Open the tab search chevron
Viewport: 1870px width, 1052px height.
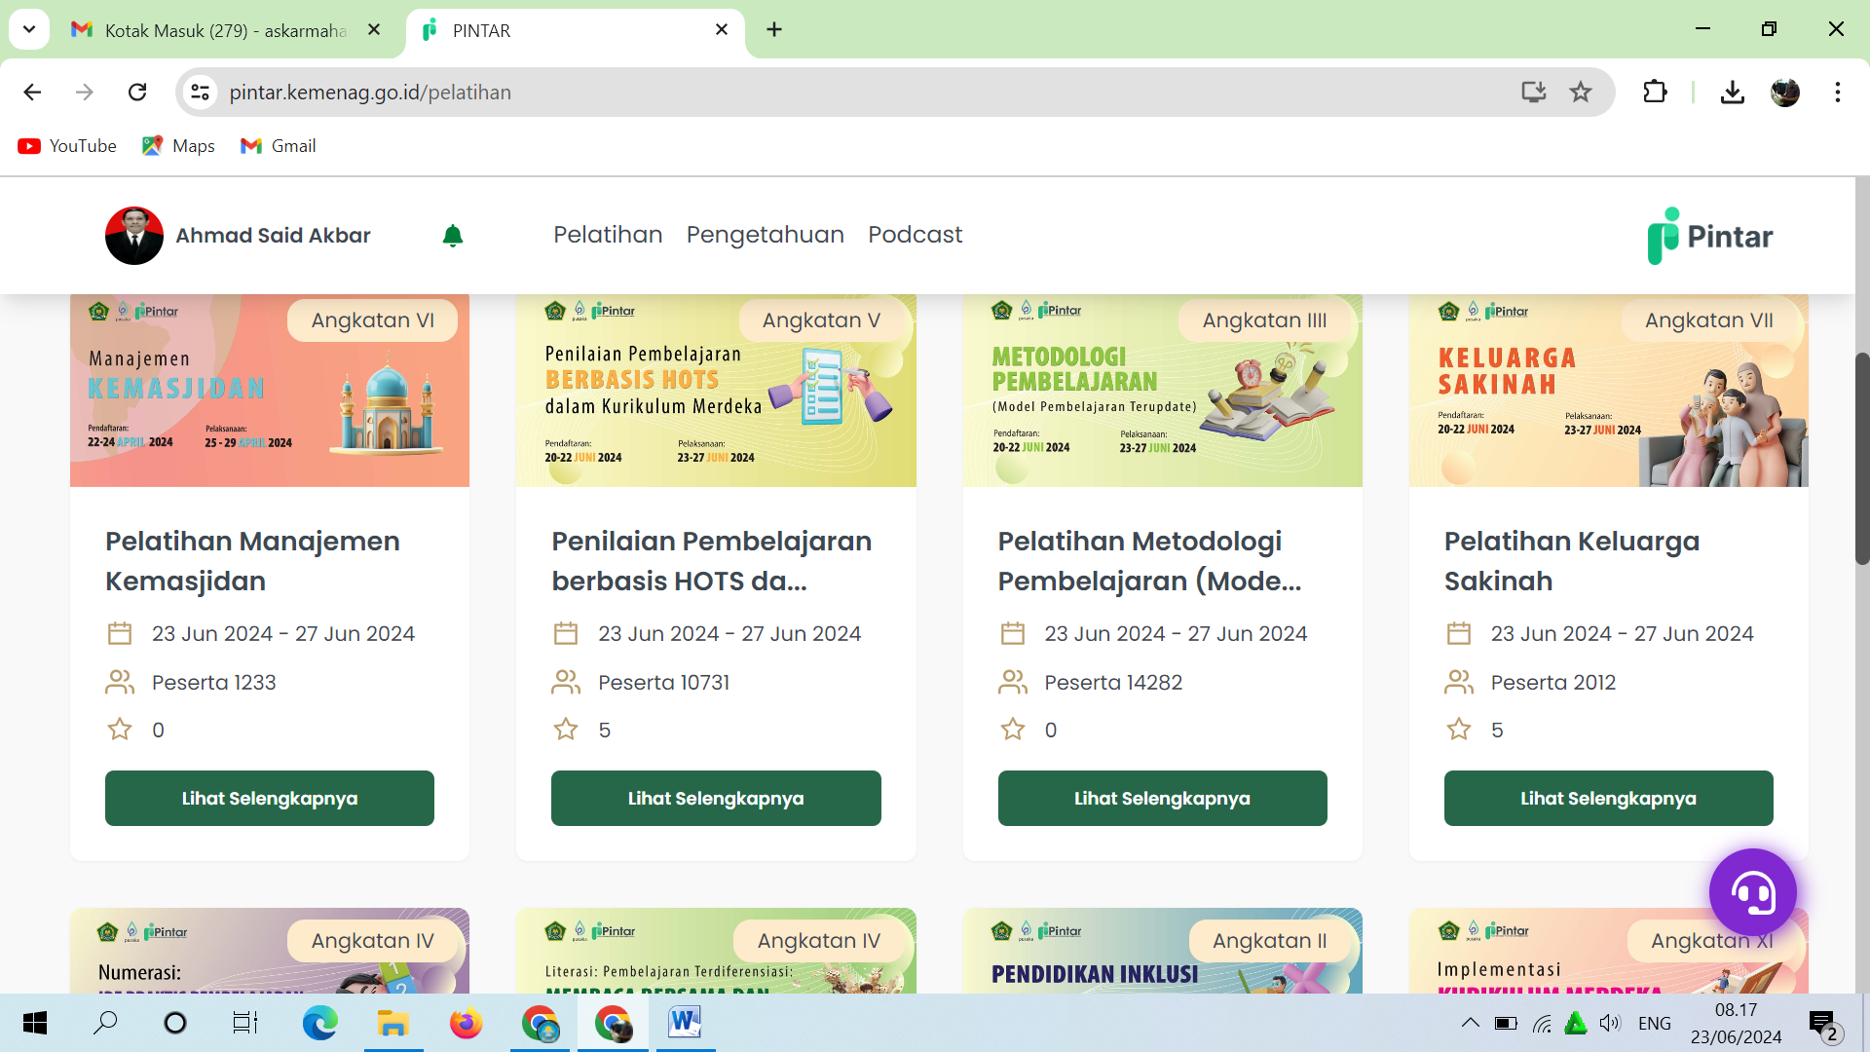(28, 29)
